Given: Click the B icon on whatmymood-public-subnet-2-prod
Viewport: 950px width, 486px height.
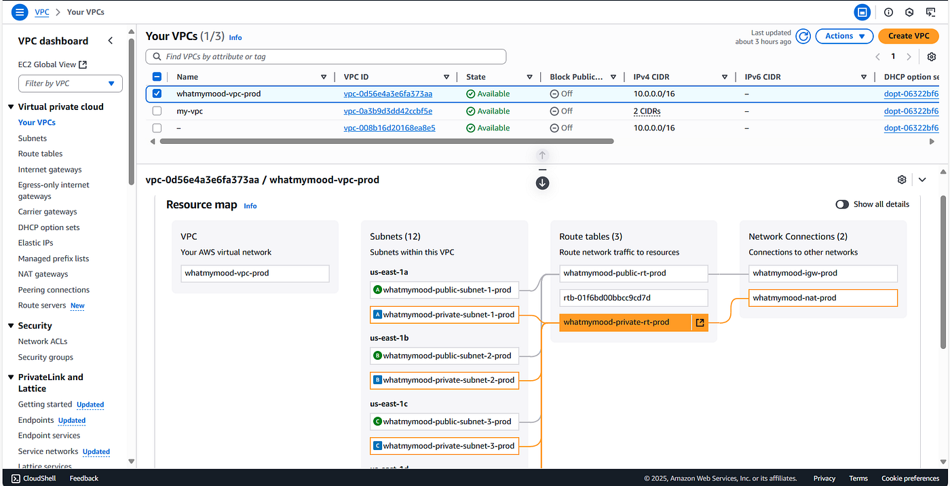Looking at the screenshot, I should 377,355.
